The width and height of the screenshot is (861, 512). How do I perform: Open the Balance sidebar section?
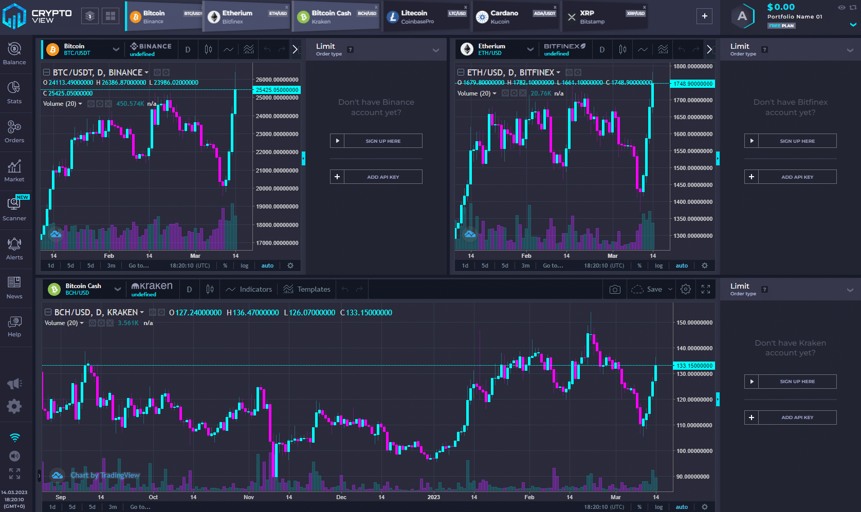(14, 54)
